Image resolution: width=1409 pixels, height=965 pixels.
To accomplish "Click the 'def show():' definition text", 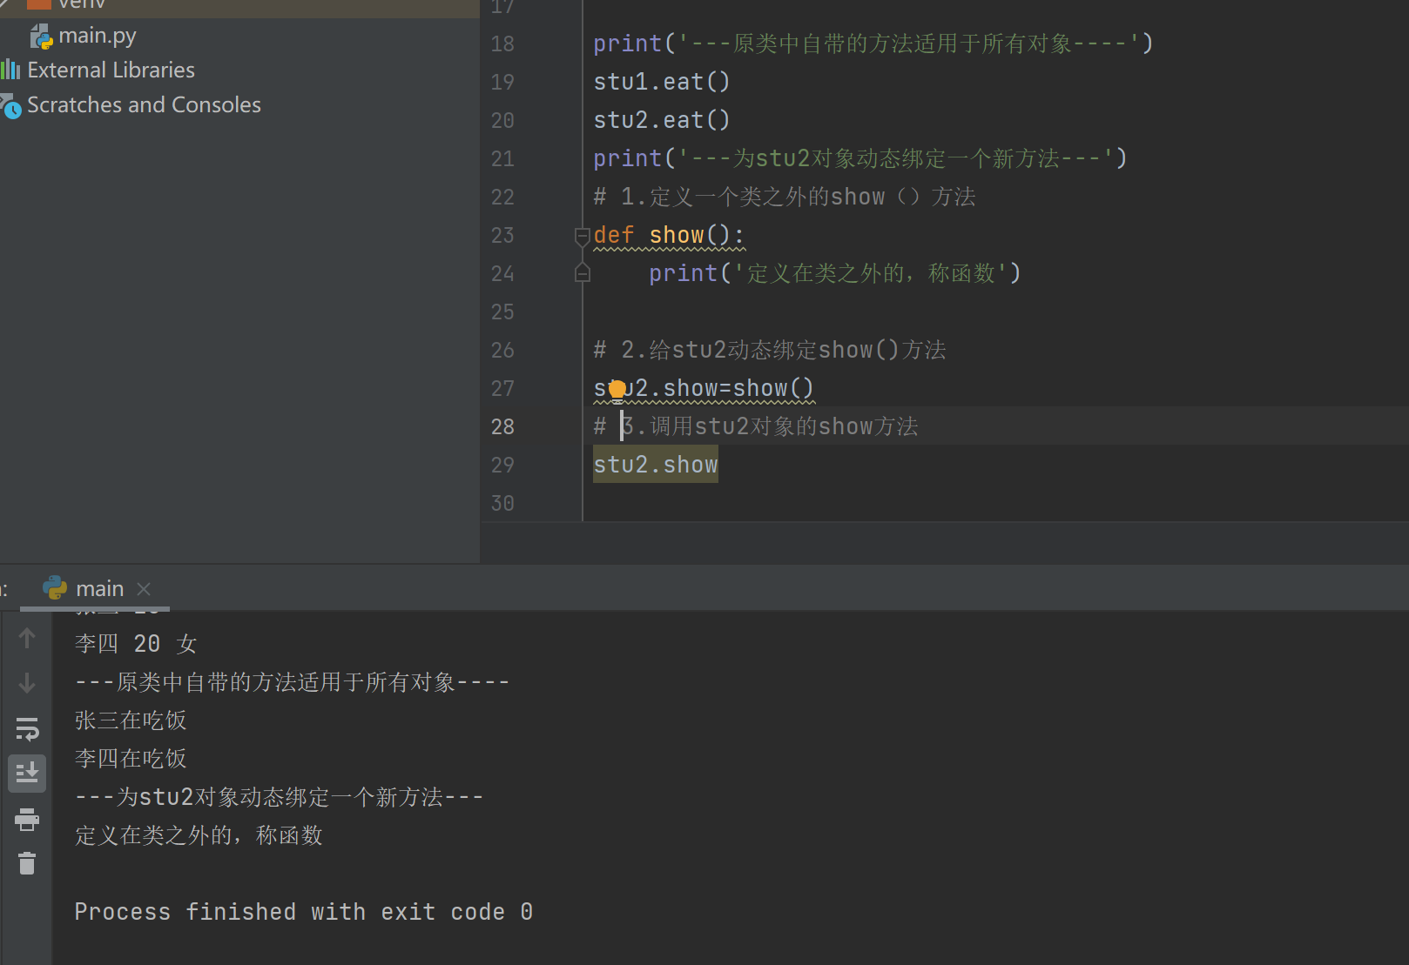I will click(669, 235).
